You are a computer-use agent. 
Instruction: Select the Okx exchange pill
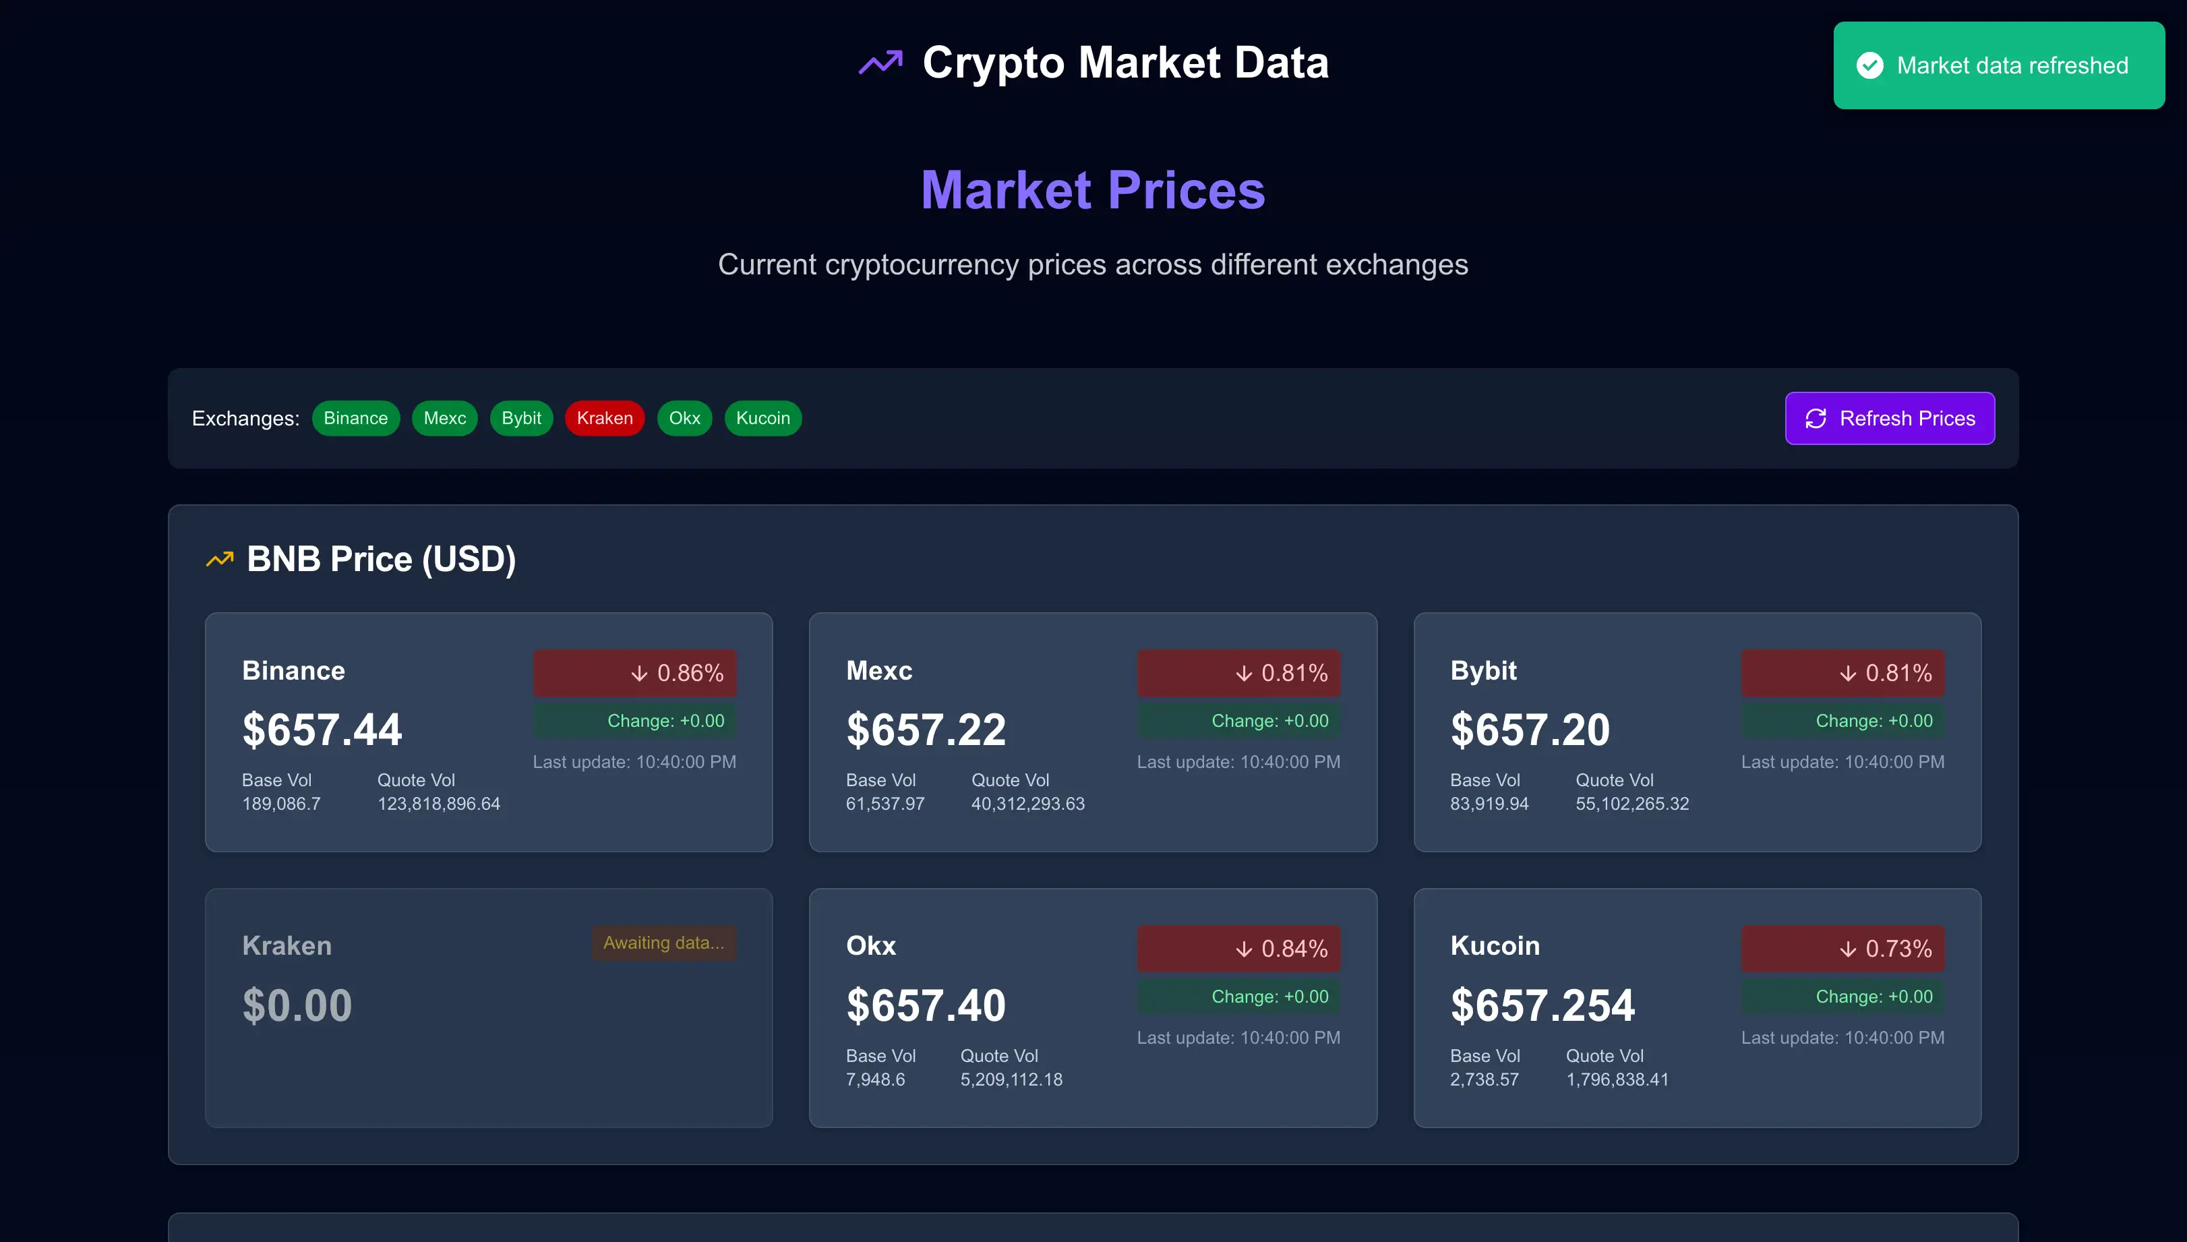pos(685,418)
